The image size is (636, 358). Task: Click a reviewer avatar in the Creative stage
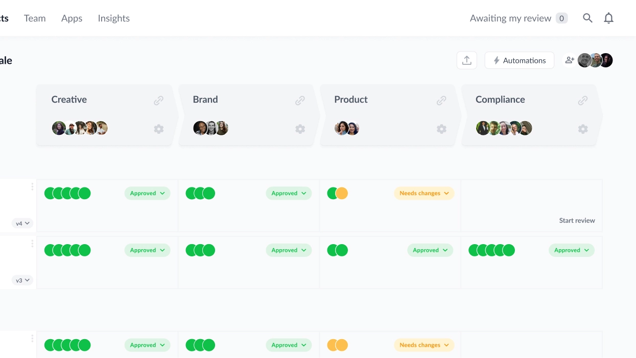coord(59,128)
